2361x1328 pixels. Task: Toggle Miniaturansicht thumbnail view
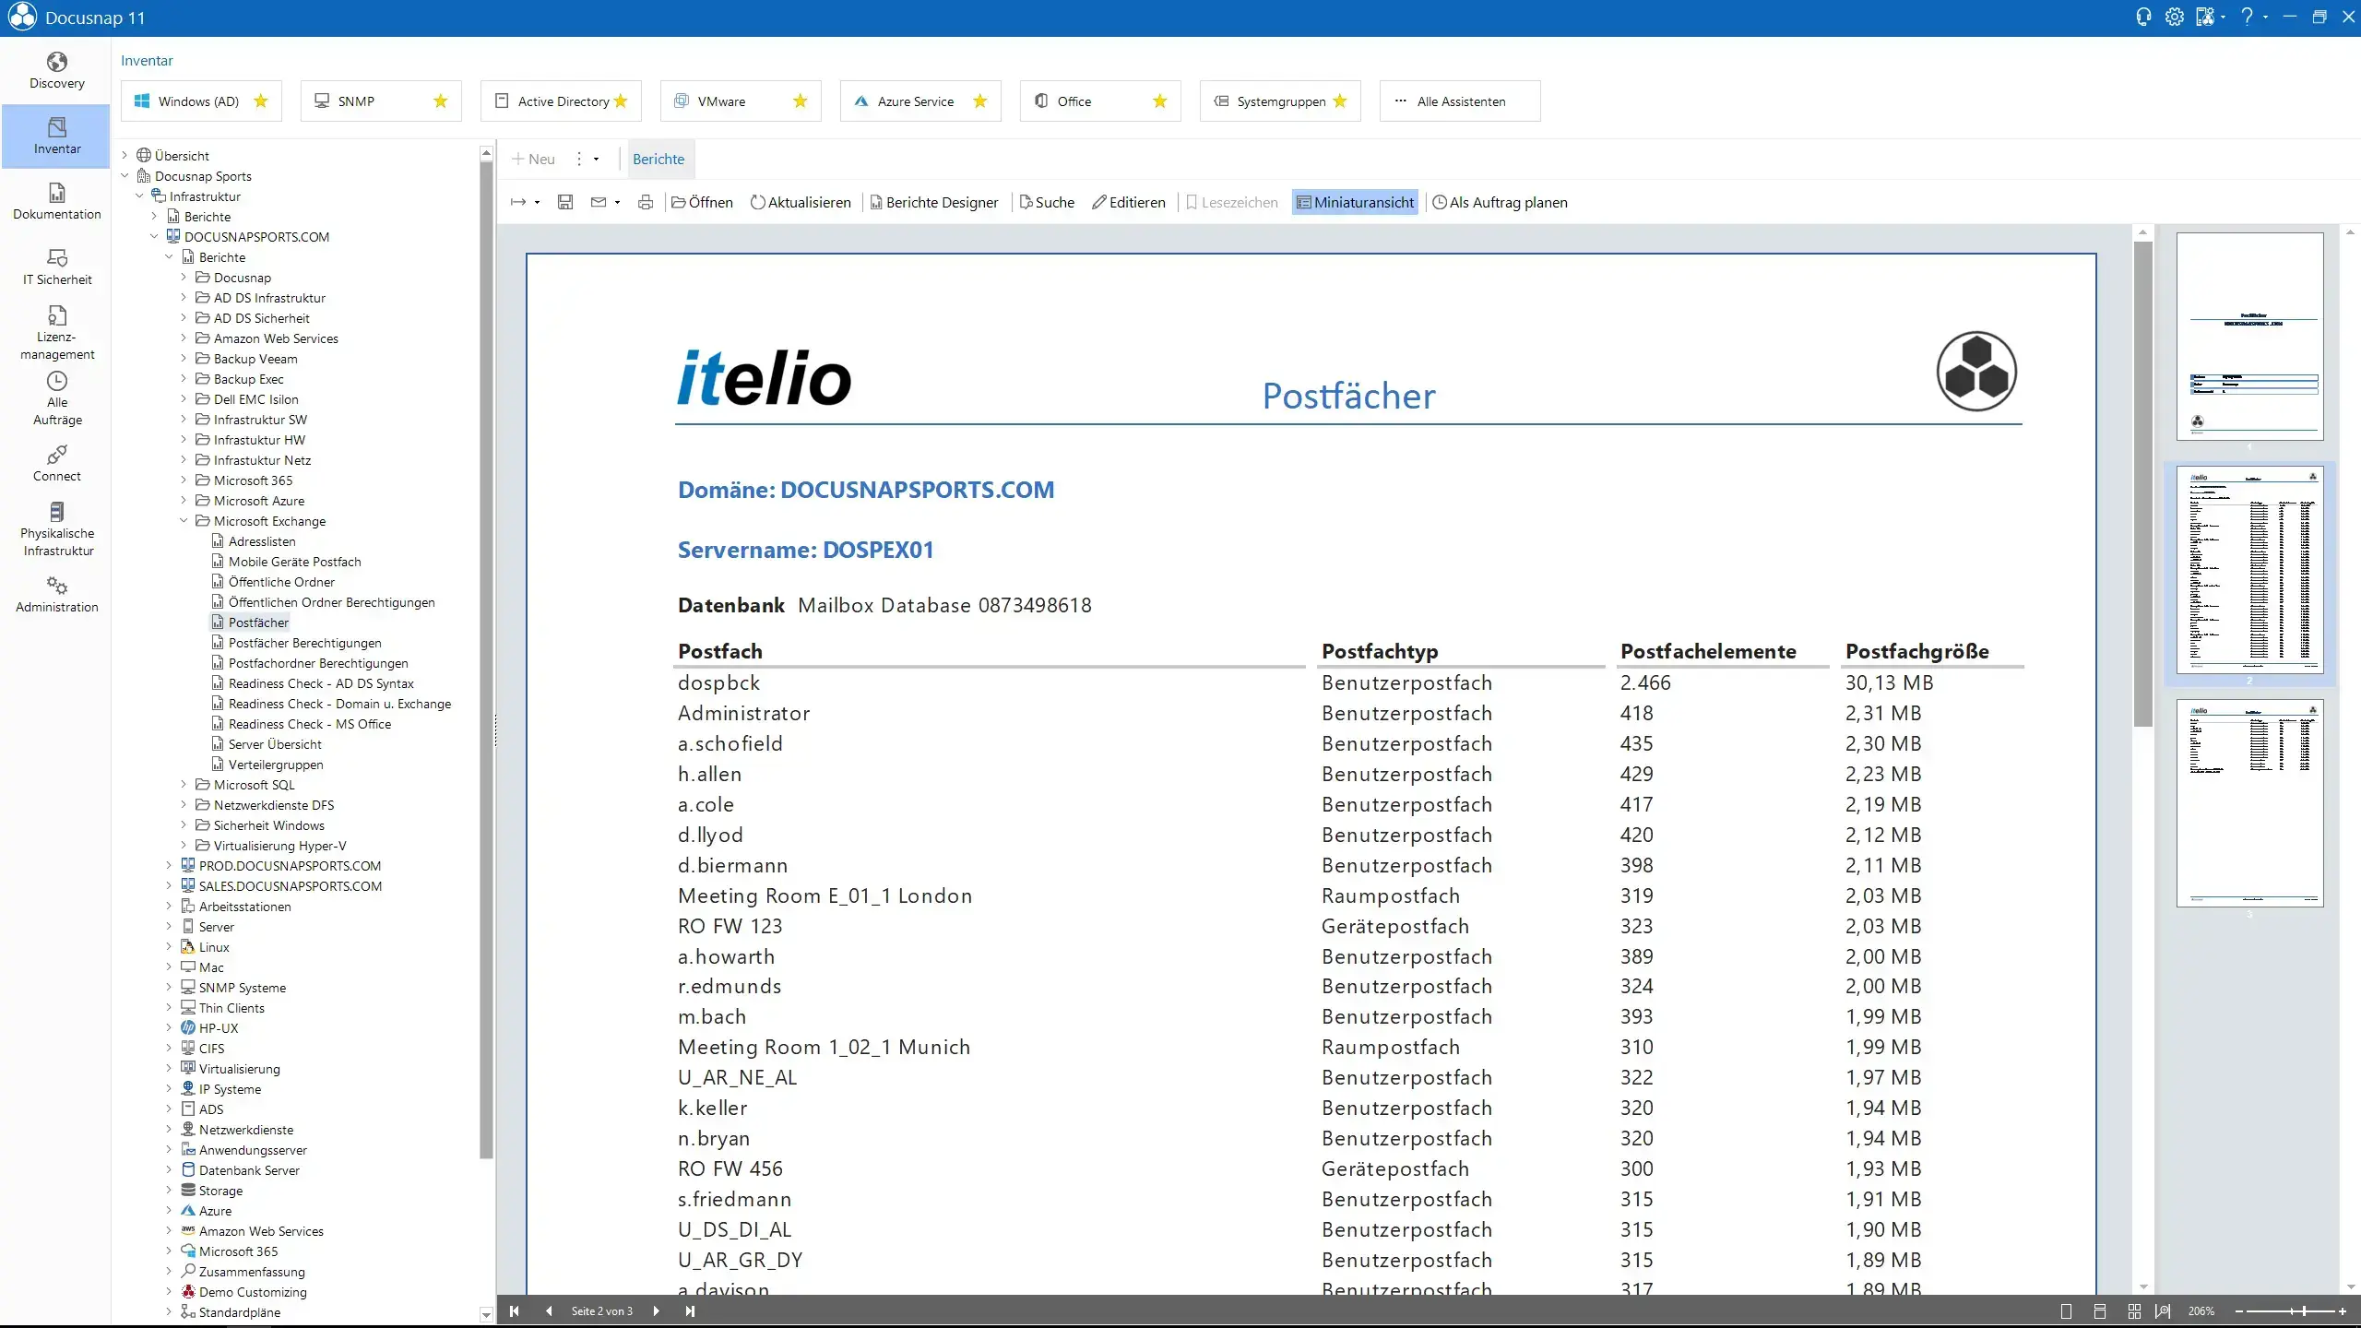1355,202
